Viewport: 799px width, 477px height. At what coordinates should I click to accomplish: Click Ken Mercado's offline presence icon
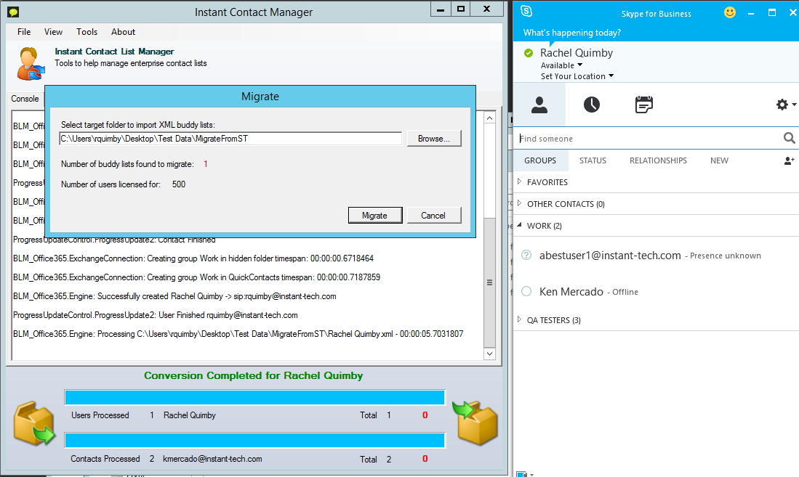(x=526, y=291)
